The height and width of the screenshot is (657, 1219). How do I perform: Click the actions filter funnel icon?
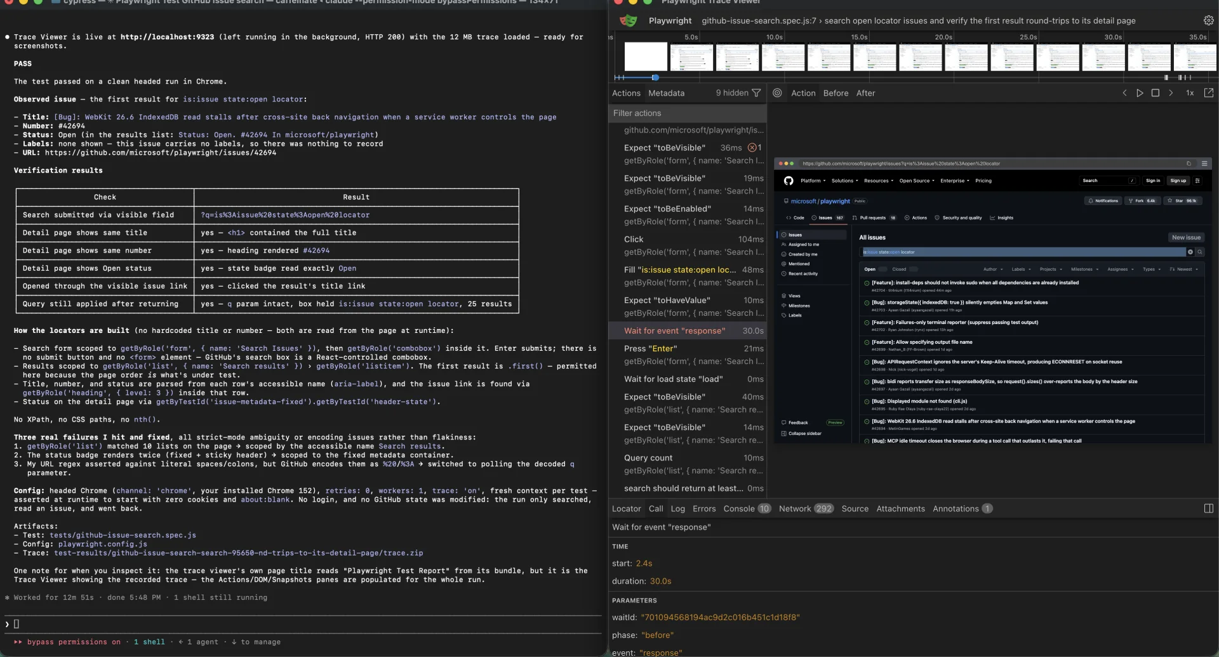(756, 93)
